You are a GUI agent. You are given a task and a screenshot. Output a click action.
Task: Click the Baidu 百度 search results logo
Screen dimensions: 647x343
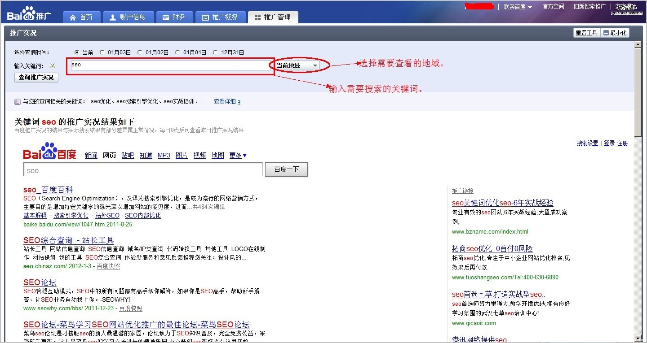(x=50, y=152)
